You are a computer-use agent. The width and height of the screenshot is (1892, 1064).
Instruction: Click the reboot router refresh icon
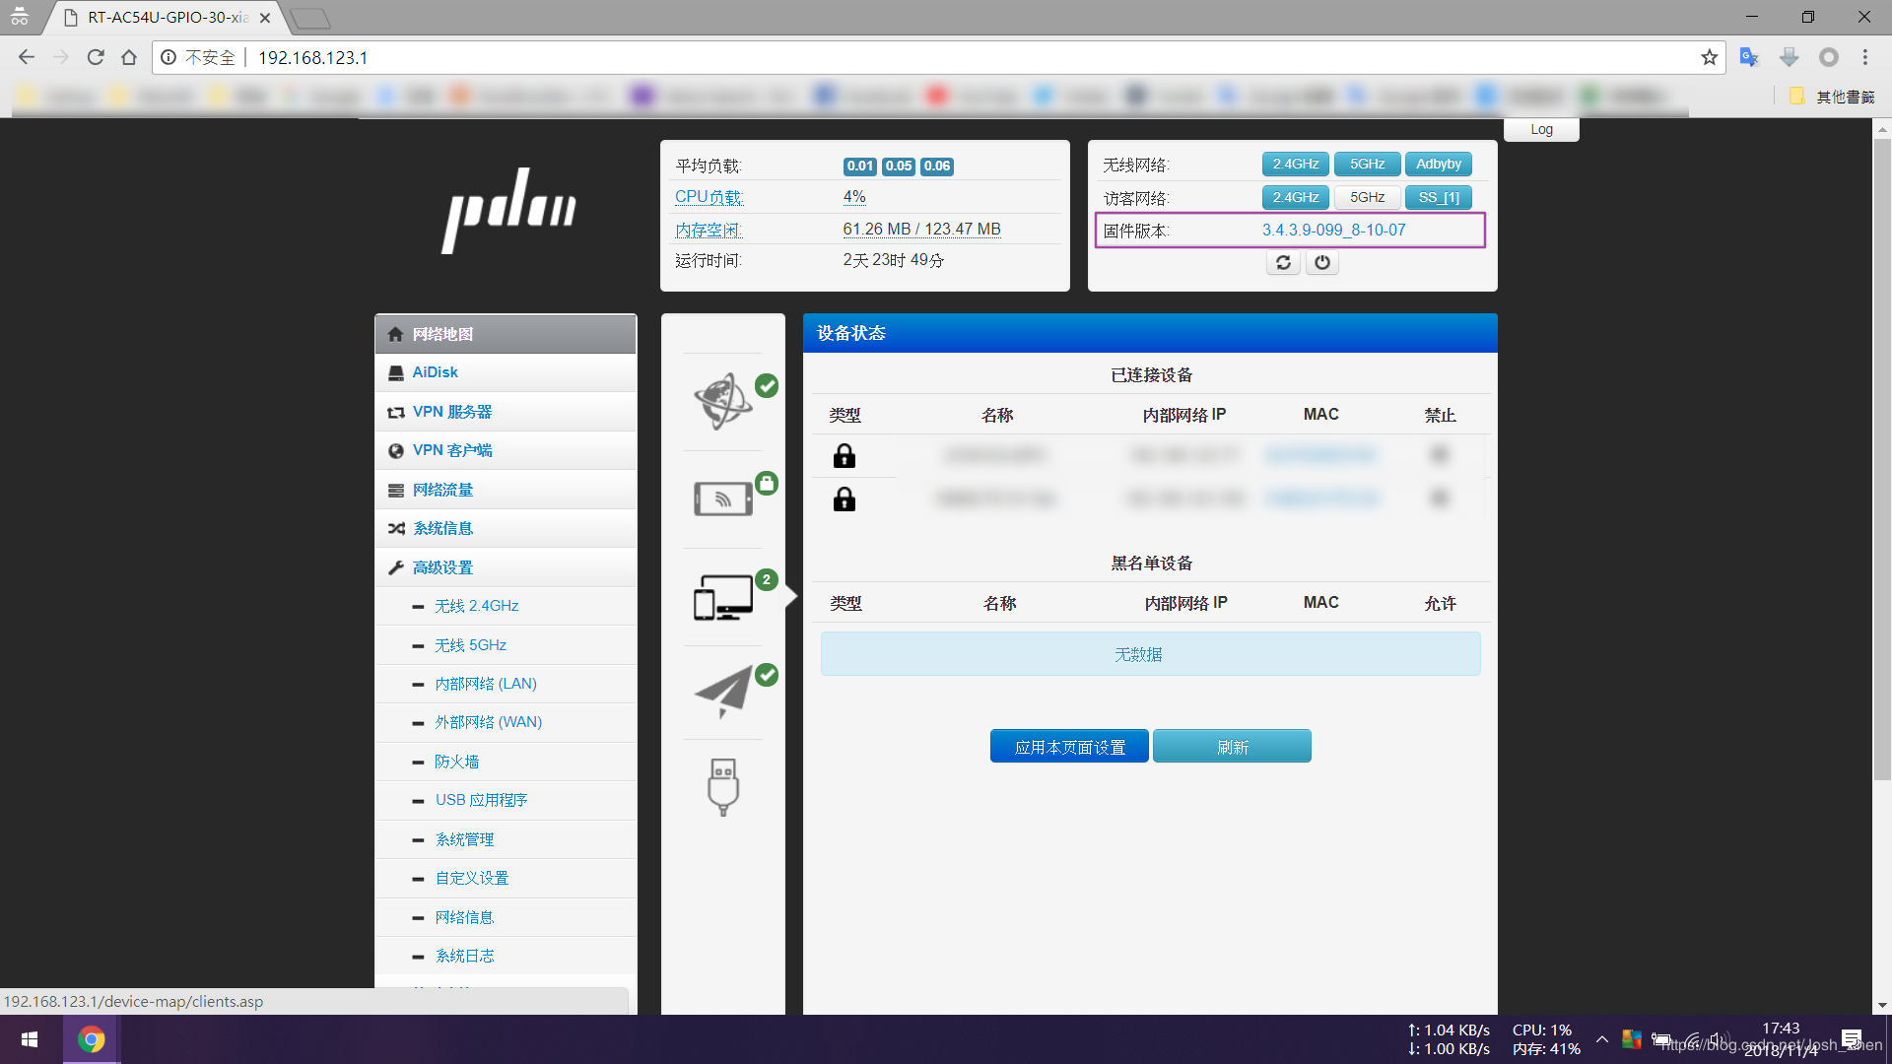(1283, 262)
